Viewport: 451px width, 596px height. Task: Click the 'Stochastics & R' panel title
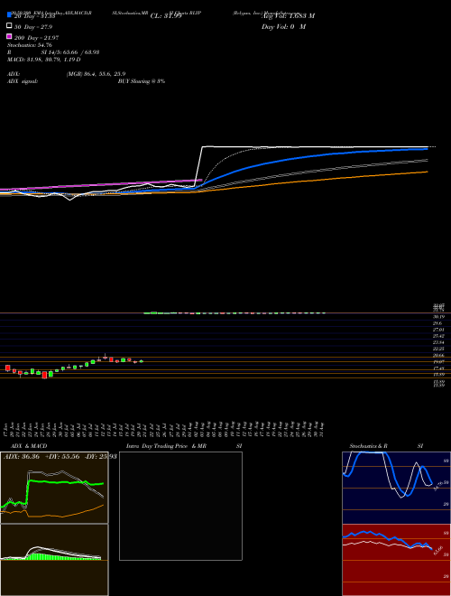point(368,446)
